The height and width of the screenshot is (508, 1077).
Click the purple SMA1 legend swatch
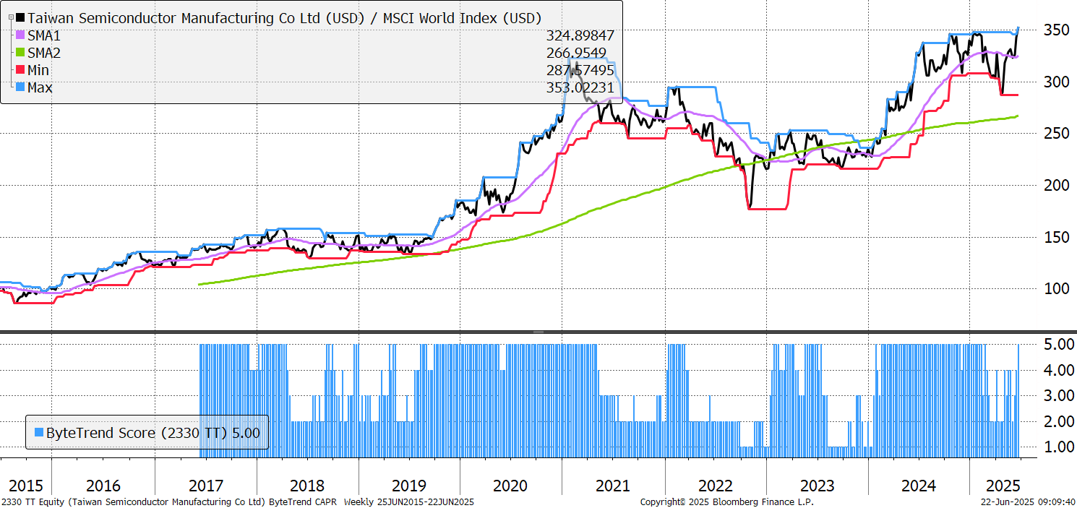tap(21, 35)
